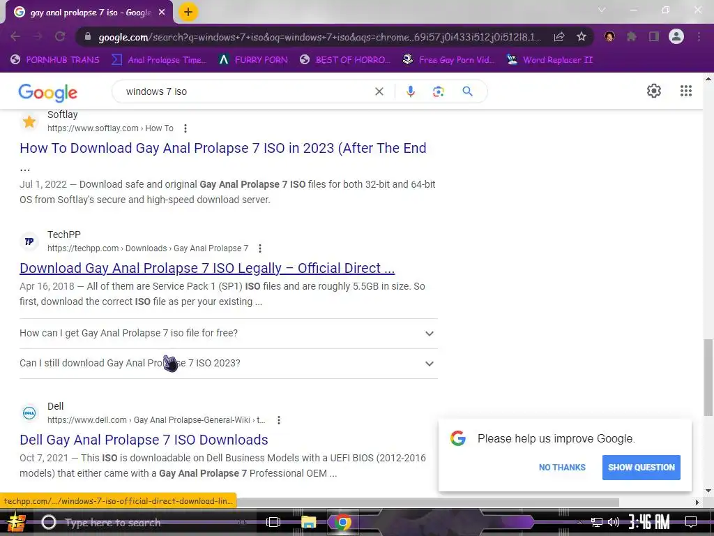The height and width of the screenshot is (536, 714).
Task: Open the Dell '7 ISO Downloads' result
Action: 144,440
